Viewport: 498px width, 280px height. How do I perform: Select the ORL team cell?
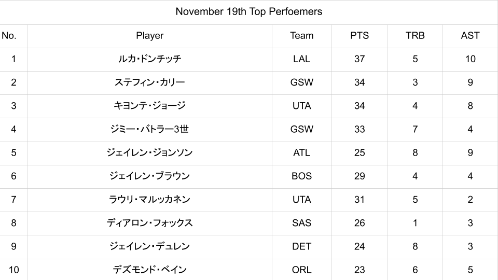click(301, 270)
